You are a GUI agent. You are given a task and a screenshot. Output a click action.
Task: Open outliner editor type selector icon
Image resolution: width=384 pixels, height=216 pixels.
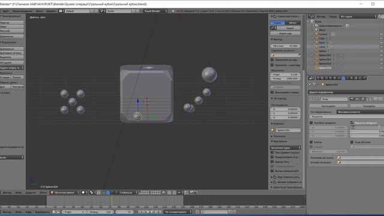click(x=311, y=16)
